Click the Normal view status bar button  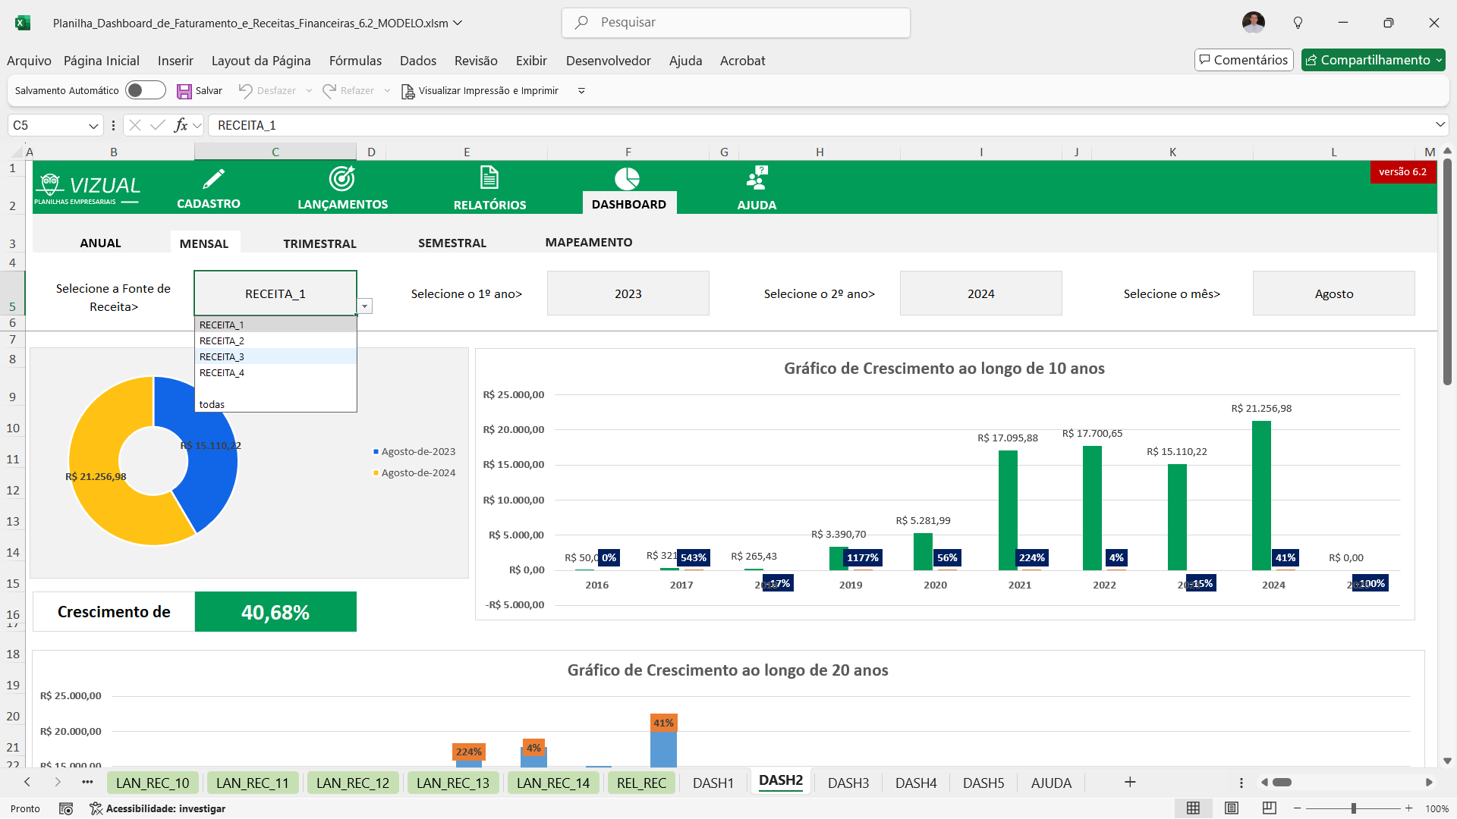point(1193,808)
